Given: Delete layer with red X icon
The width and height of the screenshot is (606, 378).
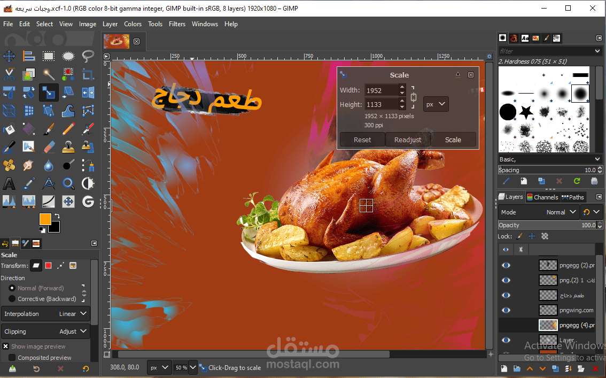Looking at the screenshot, I should (595, 369).
